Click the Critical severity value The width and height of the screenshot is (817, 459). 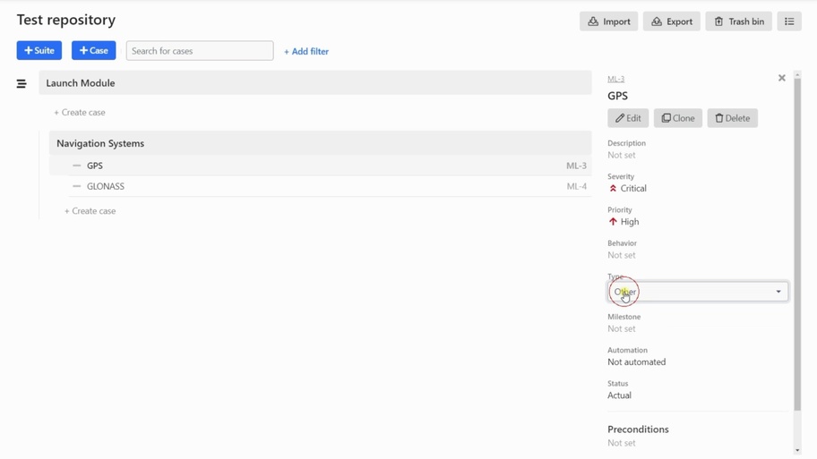(x=633, y=189)
